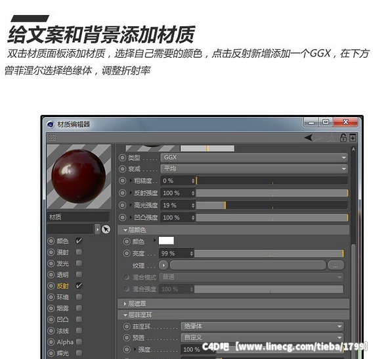Viewport: 390px width, 359px height.
Task: Click the small arrow button beside layer field
Action: 97,229
